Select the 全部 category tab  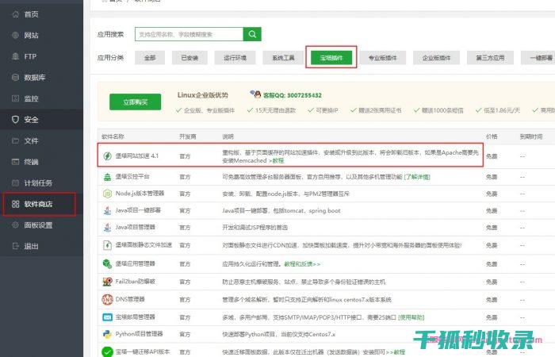point(150,58)
